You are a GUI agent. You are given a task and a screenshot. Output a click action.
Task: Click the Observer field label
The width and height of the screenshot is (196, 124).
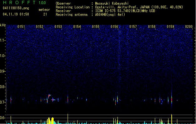[63, 3]
